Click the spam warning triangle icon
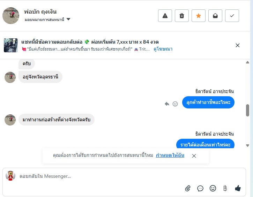Screen dimensions: 253x197 coord(165,16)
